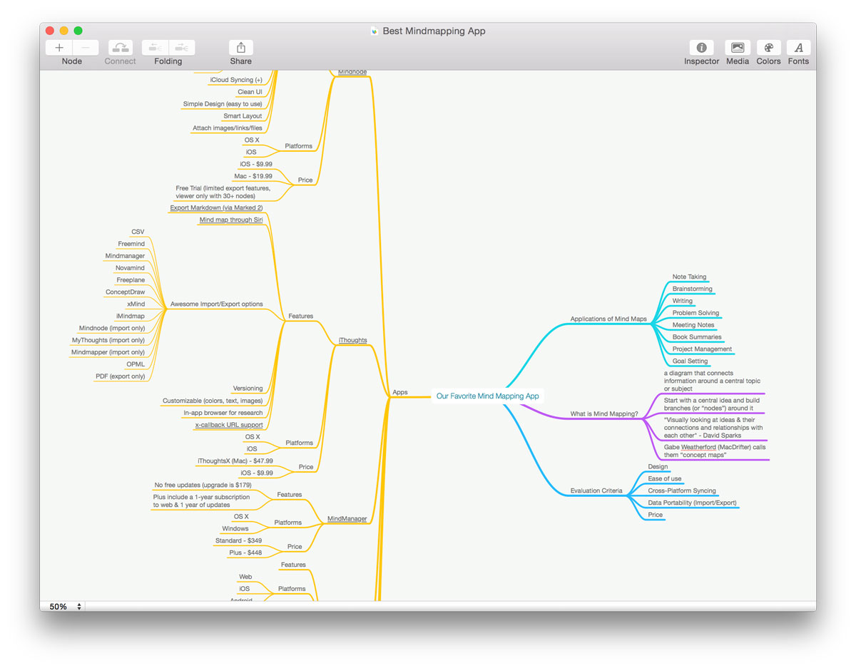Viewport: 856px width, 668px height.
Task: Select the PDF (export only) node
Action: (121, 376)
